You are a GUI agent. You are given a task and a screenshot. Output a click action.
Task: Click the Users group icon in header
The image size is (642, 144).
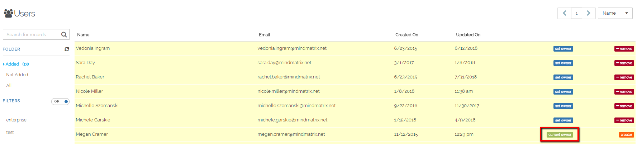point(8,13)
